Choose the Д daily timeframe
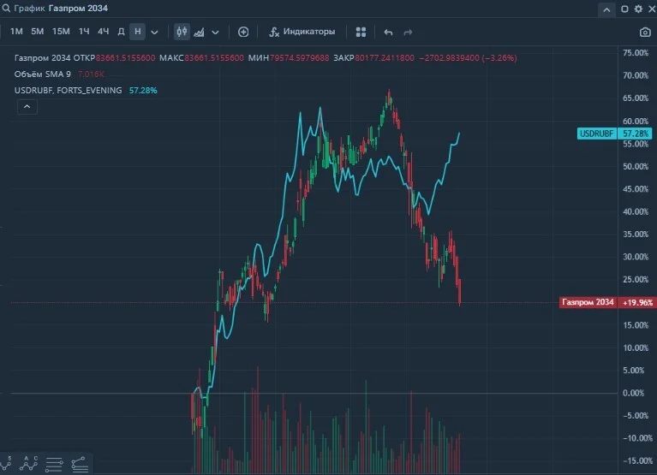The image size is (657, 475). 121,32
